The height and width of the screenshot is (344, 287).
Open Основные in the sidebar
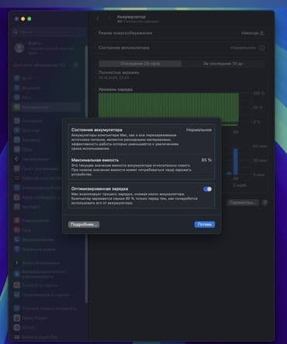pos(47,121)
